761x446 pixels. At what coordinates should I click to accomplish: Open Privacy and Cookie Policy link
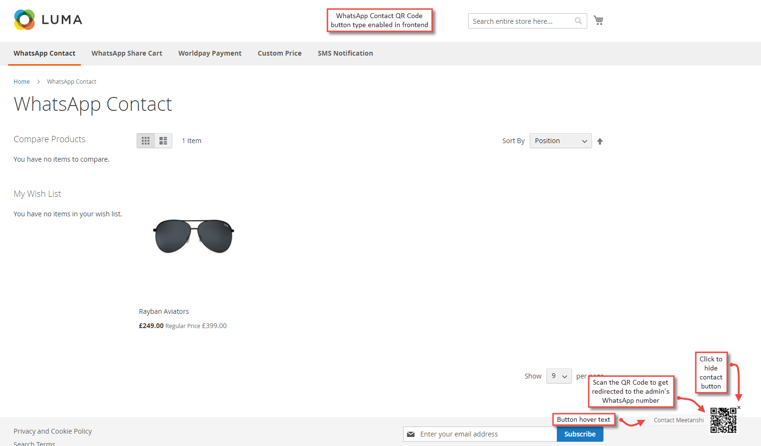click(x=53, y=431)
